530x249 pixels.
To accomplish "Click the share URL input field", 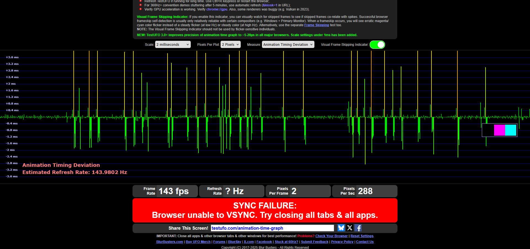I will coord(272,228).
